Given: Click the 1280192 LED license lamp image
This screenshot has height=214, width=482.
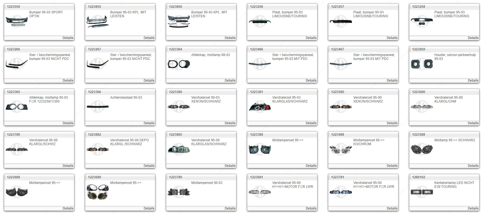Looking at the screenshot, I should pyautogui.click(x=422, y=192).
